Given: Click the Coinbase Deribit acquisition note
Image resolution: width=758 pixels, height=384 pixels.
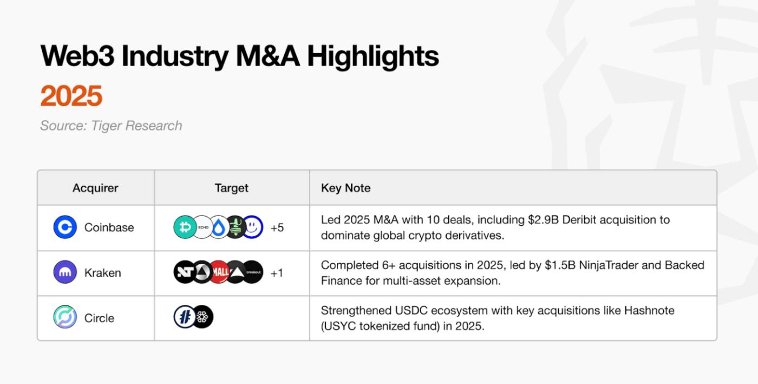Looking at the screenshot, I should tap(495, 227).
